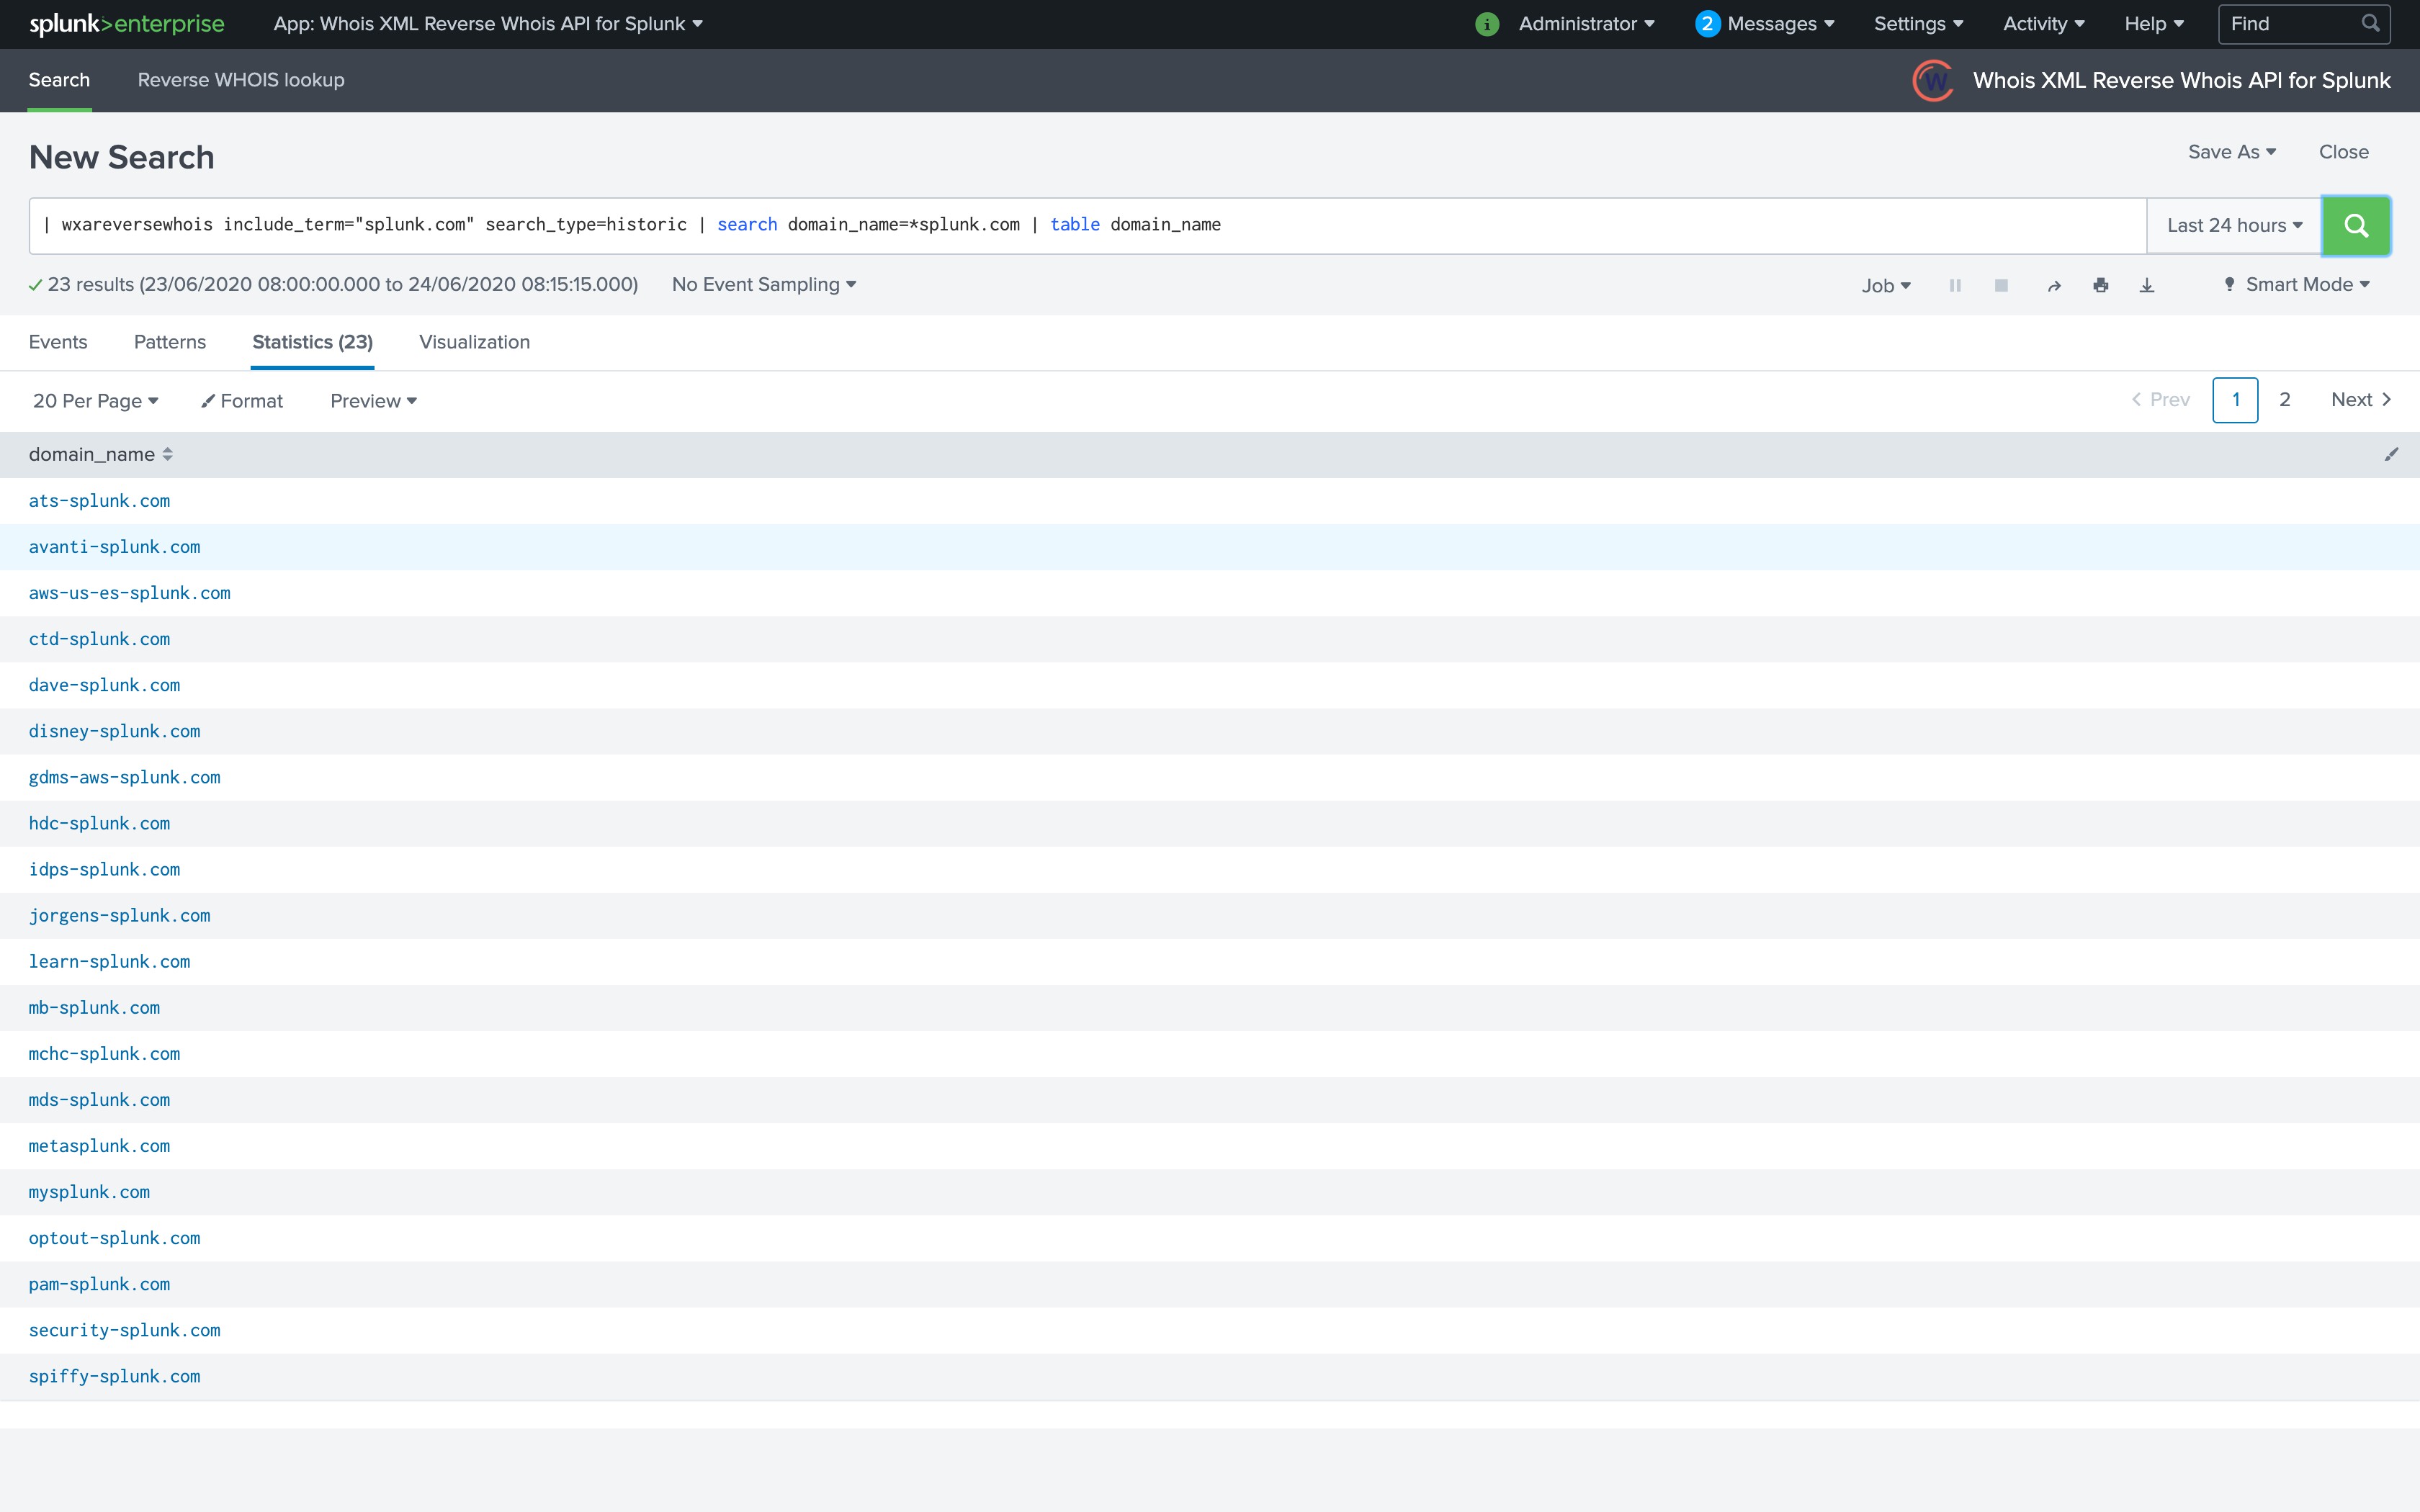The height and width of the screenshot is (1512, 2420).
Task: Open the App selector dropdown
Action: [488, 24]
